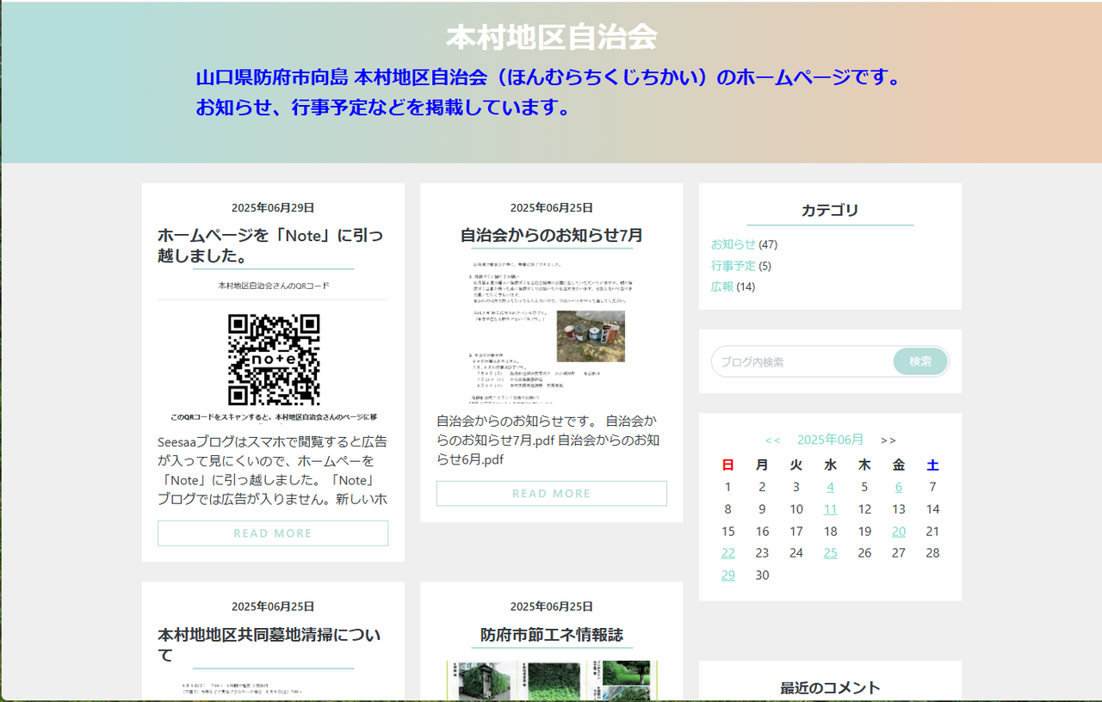Click the 防府市節エネ情報誌 photo thumbnail
This screenshot has width=1102, height=702.
552,681
